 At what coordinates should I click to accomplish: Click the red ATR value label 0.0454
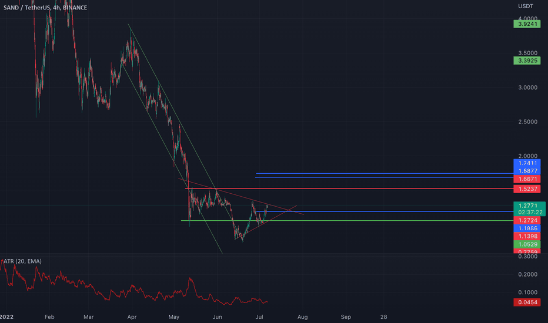click(527, 302)
